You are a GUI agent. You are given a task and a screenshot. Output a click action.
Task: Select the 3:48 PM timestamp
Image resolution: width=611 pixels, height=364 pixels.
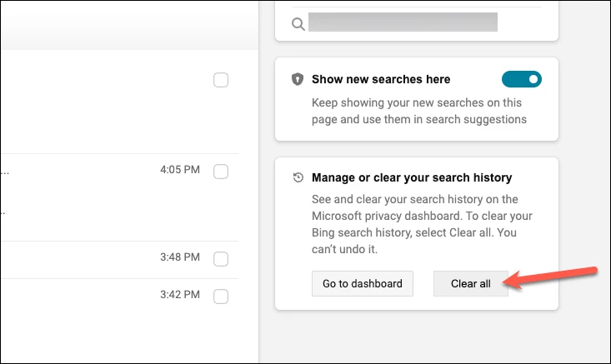[x=180, y=257]
